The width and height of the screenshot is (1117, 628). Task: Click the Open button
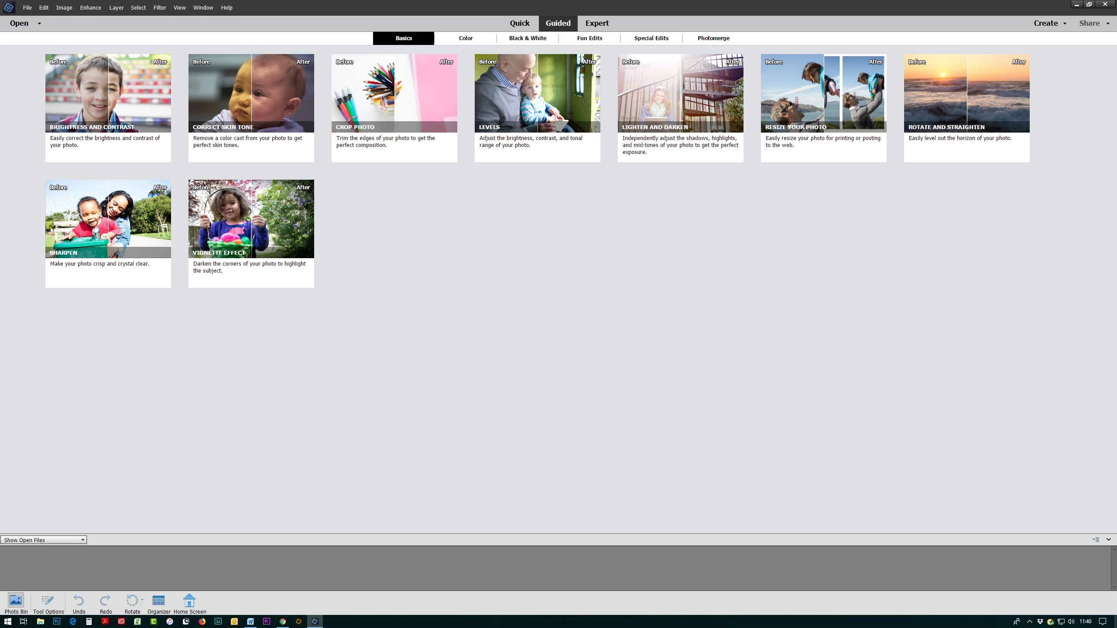(19, 23)
